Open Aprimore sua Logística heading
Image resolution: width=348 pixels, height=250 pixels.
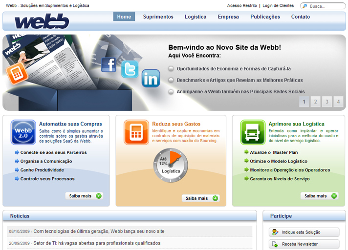[297, 124]
